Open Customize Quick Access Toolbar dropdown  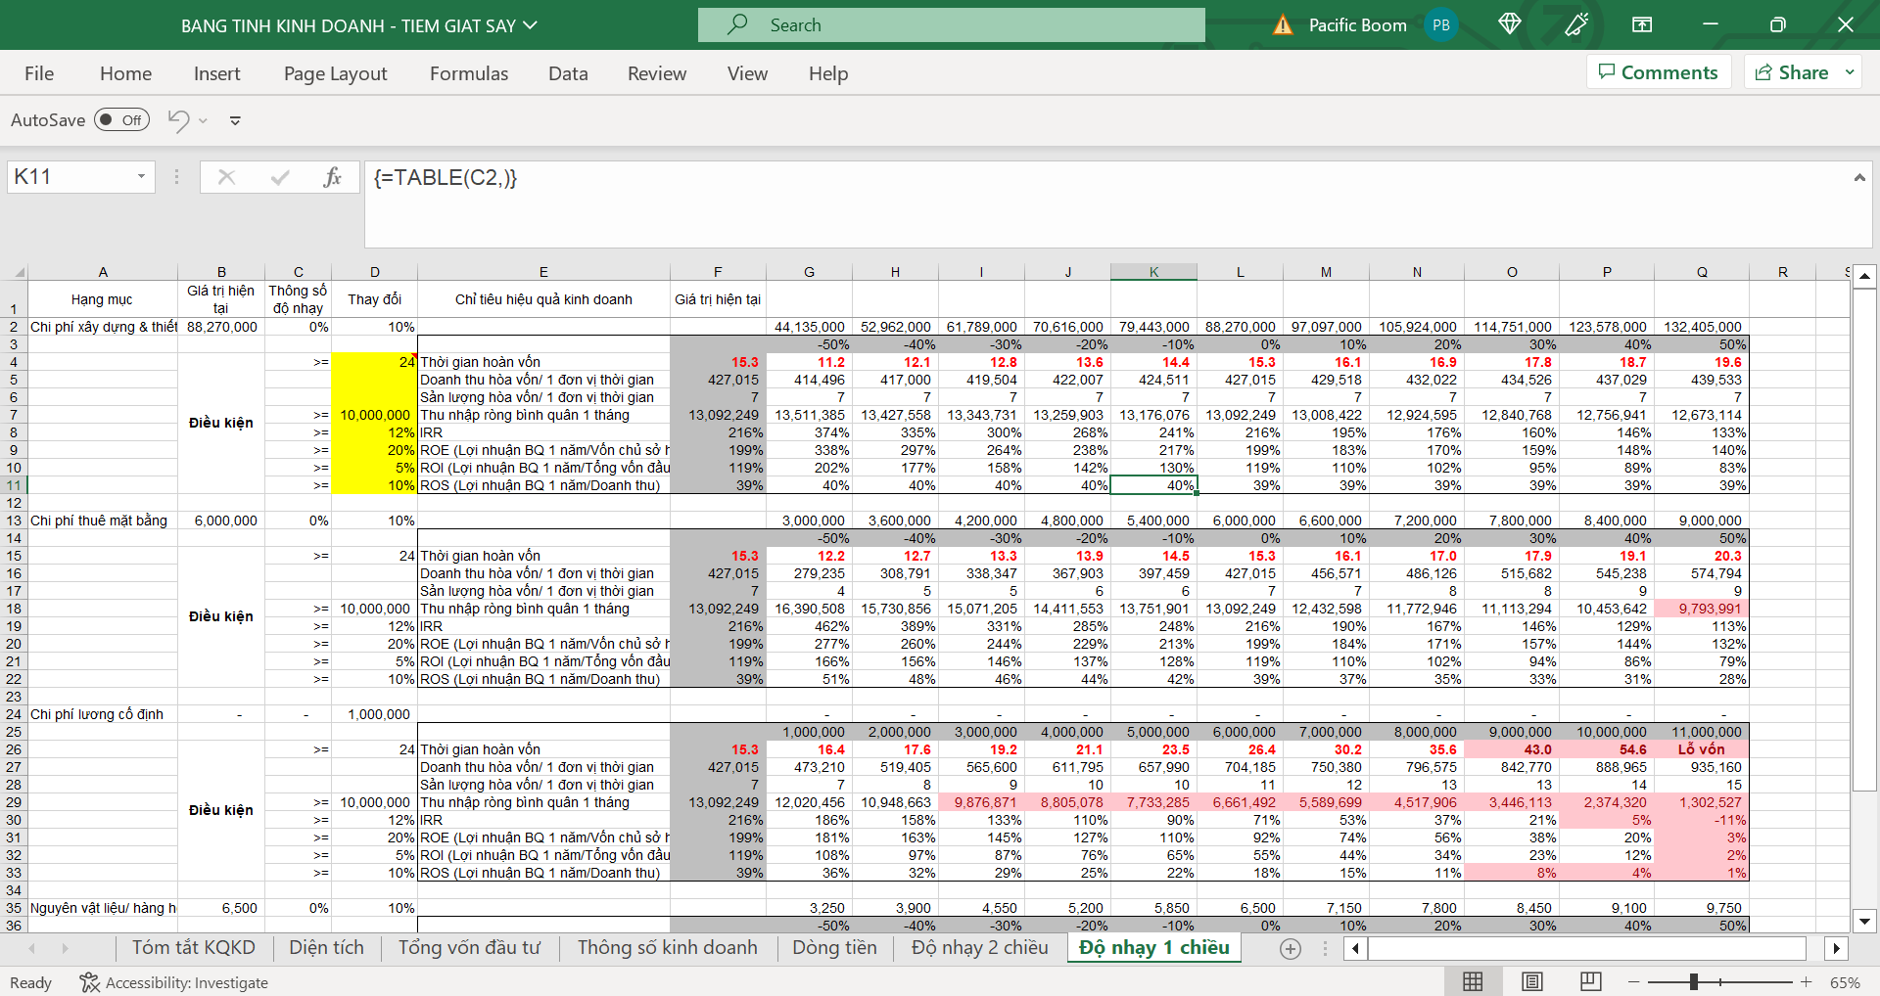click(235, 120)
